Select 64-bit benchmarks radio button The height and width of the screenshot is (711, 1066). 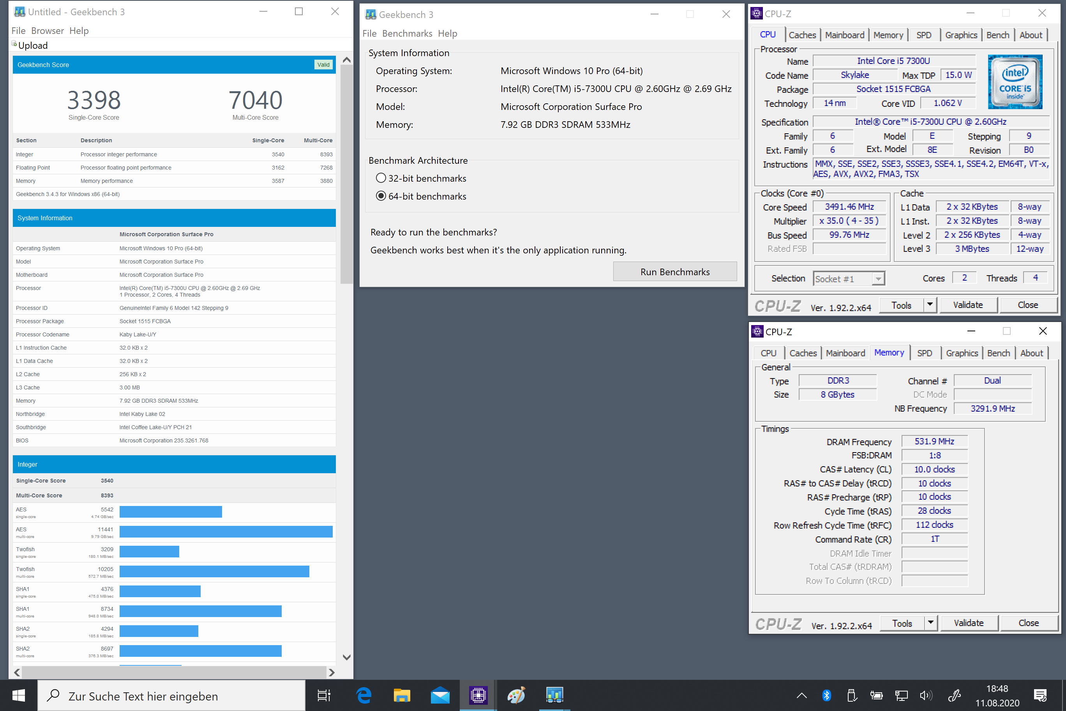(381, 196)
